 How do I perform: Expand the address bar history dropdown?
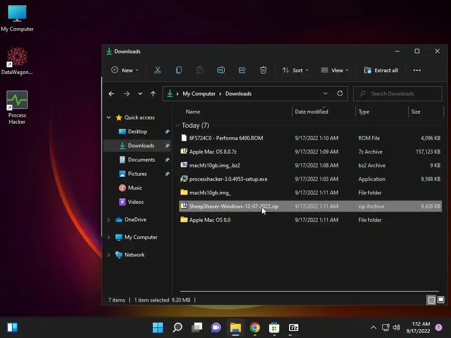click(x=325, y=93)
